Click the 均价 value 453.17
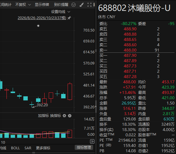The height and width of the screenshot is (154, 176). coord(168,82)
